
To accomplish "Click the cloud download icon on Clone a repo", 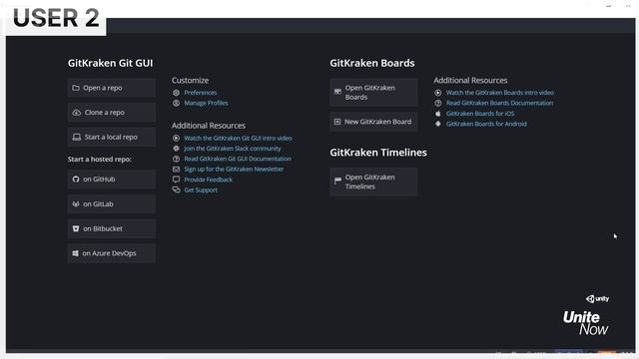I will 77,113.
